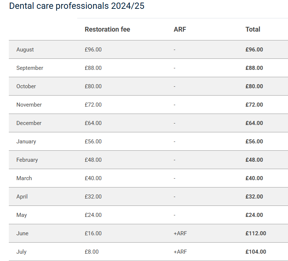This screenshot has height=261, width=288.
Task: Click the "Total" column header
Action: click(253, 29)
